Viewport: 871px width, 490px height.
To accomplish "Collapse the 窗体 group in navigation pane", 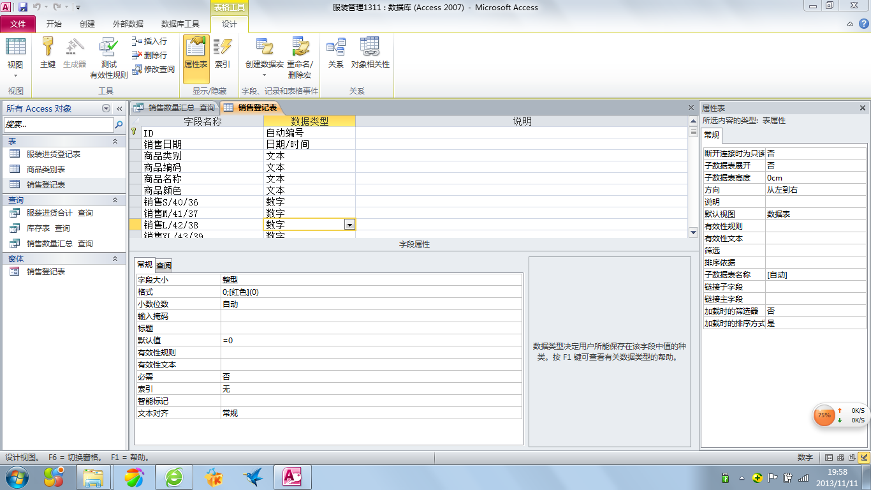I will click(x=115, y=259).
